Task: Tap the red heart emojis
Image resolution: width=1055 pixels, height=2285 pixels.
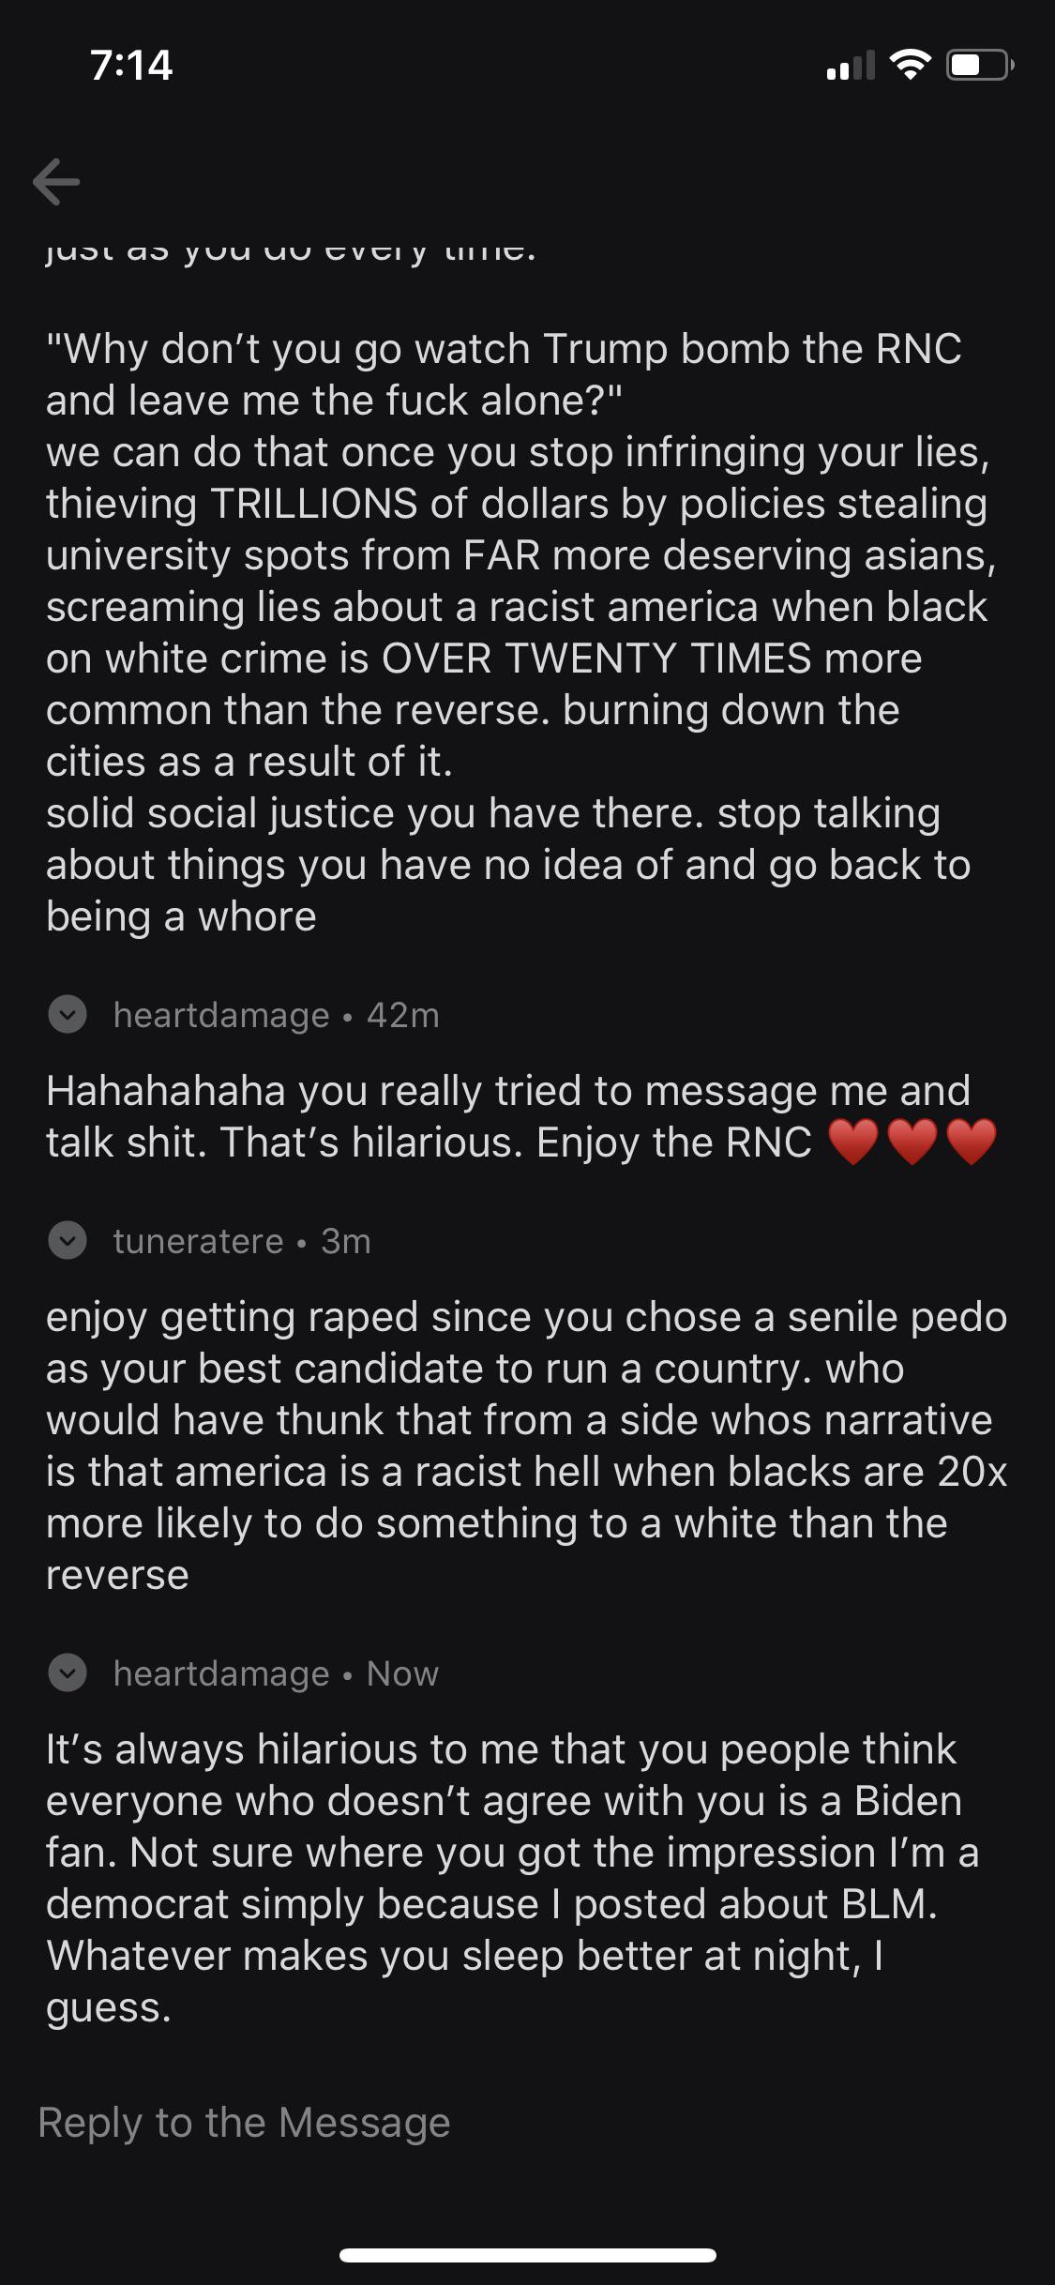Action: click(912, 1142)
